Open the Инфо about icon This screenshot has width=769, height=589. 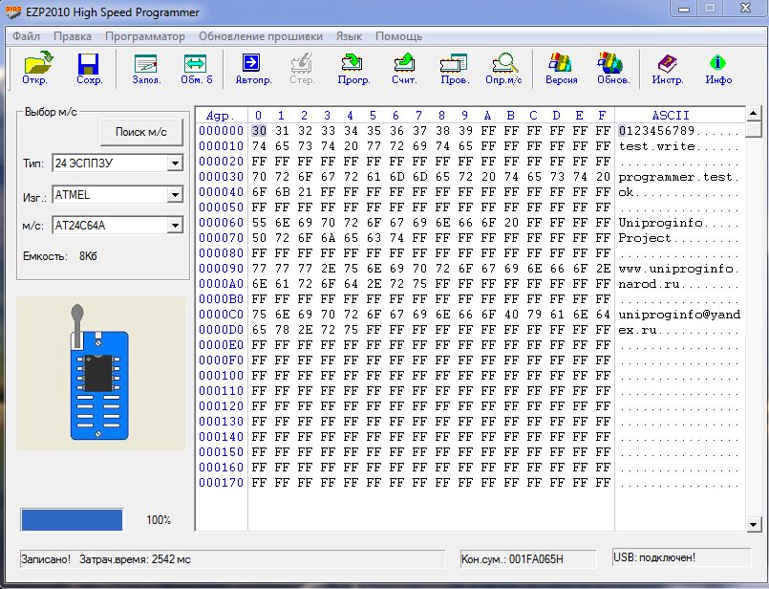718,69
